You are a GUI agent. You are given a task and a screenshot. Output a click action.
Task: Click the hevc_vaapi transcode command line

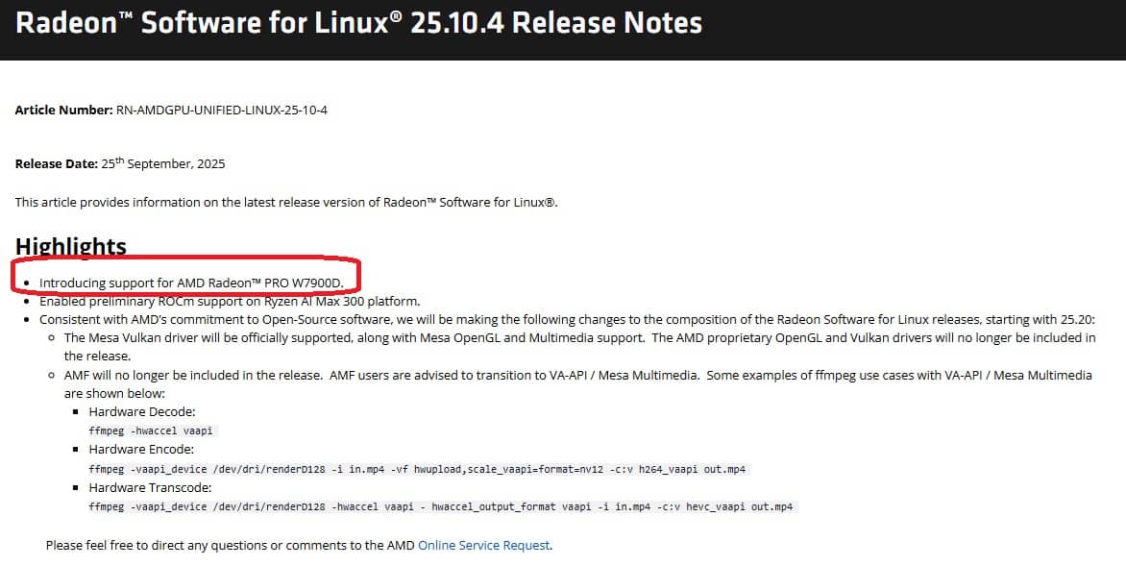click(443, 506)
